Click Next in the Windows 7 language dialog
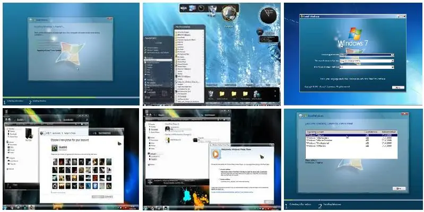This screenshot has height=212, width=424. [398, 87]
